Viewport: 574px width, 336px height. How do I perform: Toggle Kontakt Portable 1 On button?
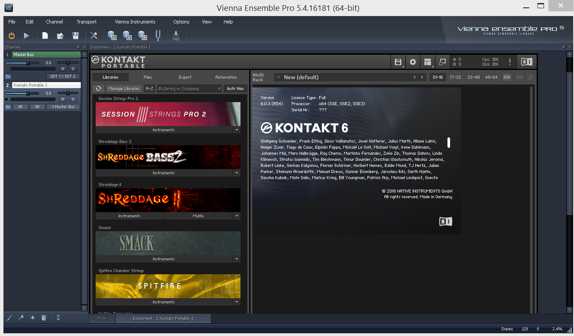pos(8,107)
